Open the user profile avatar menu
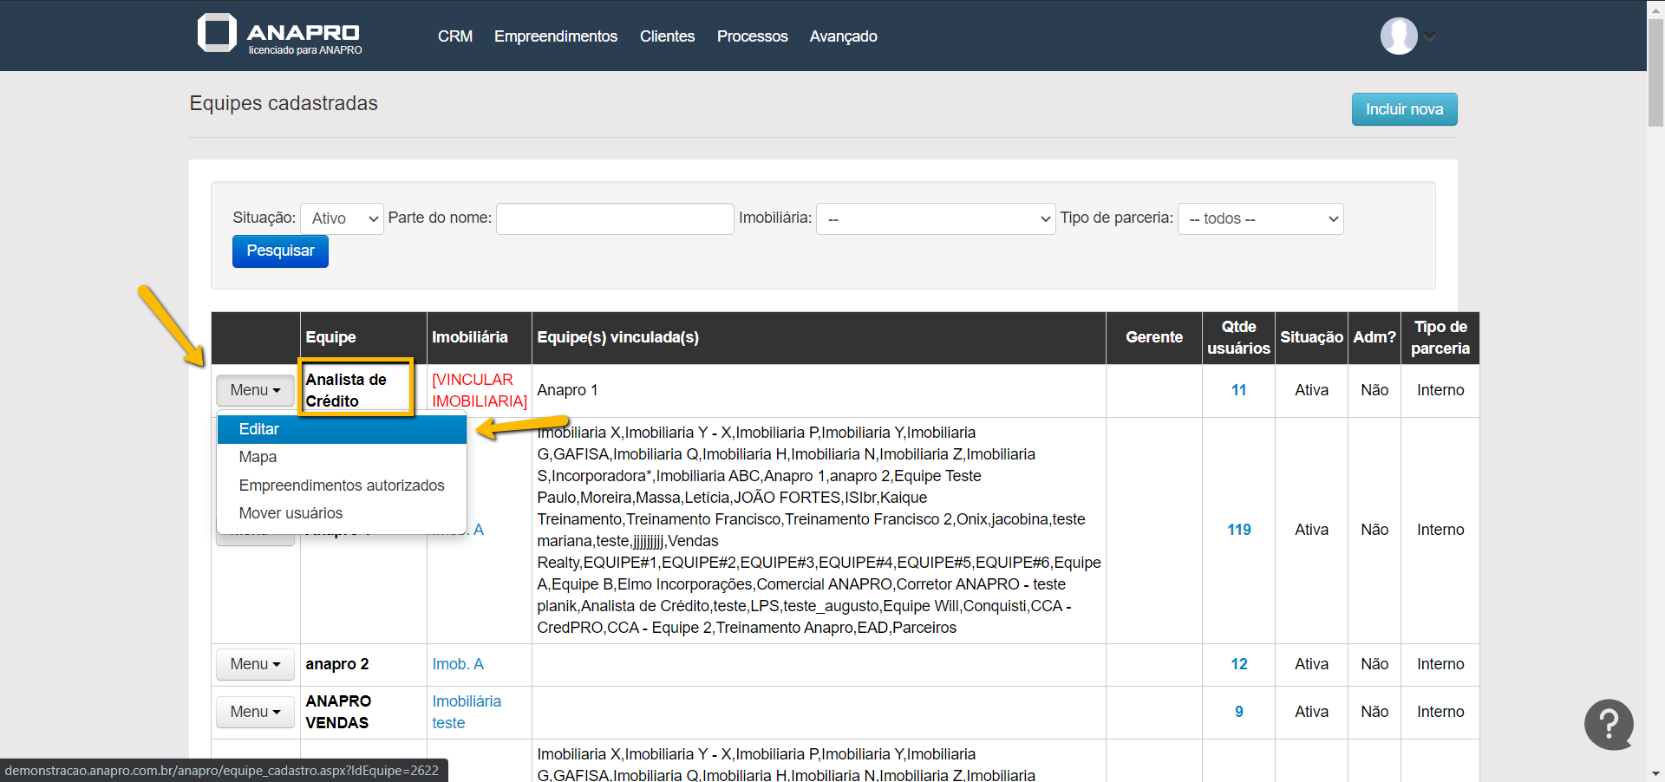Screen dimensions: 1665x782 coord(1398,36)
